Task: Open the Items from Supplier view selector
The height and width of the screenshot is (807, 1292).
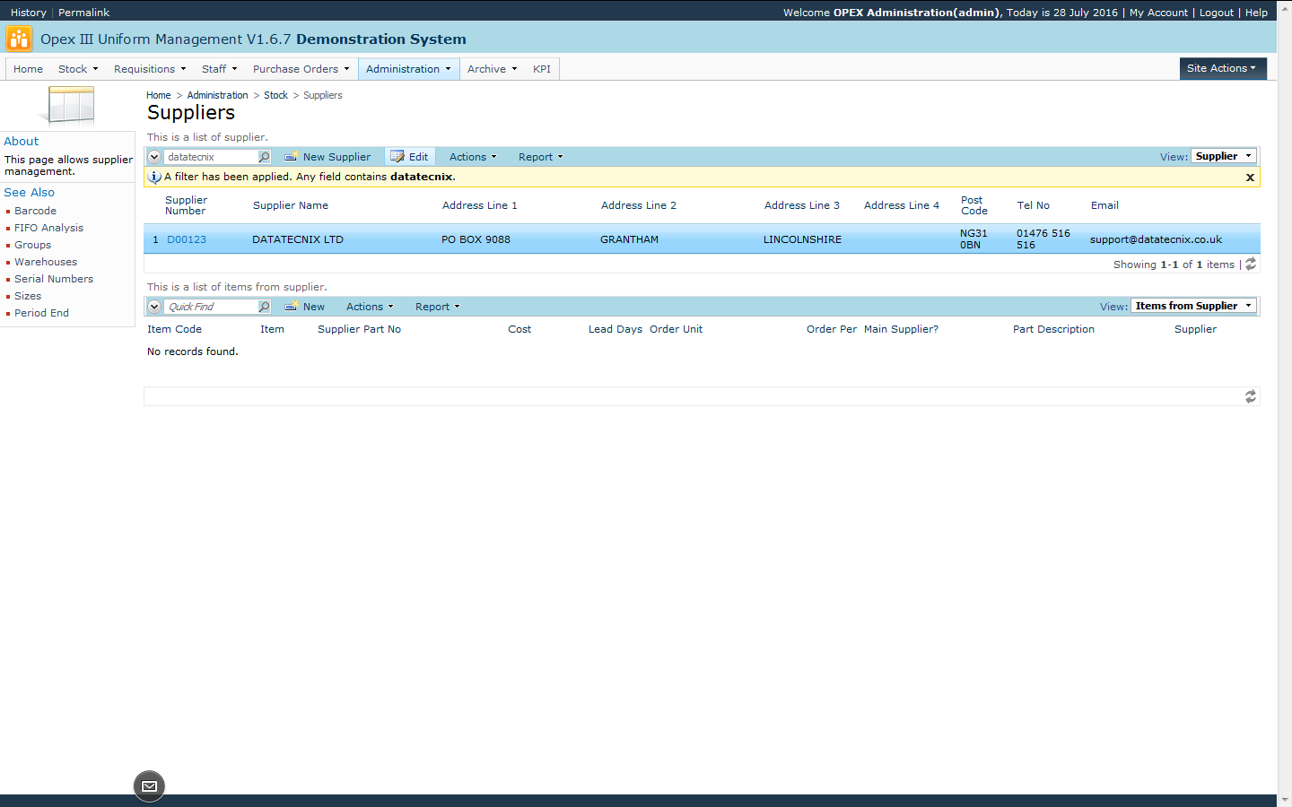Action: coord(1193,306)
